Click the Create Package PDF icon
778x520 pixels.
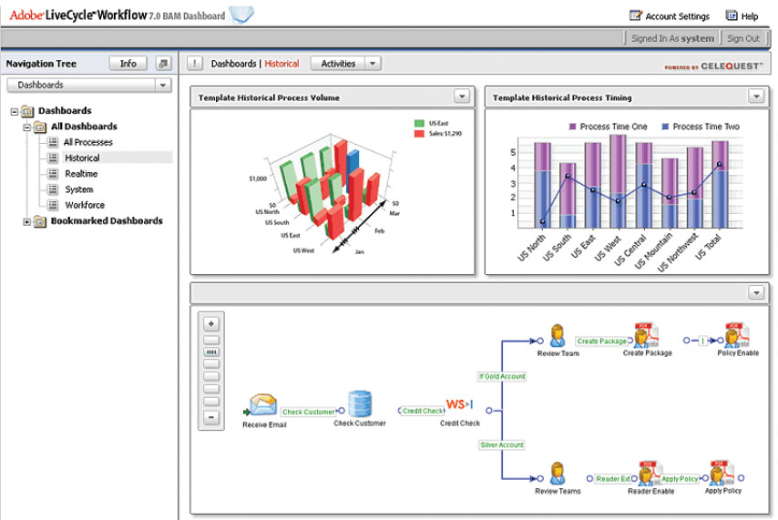647,336
